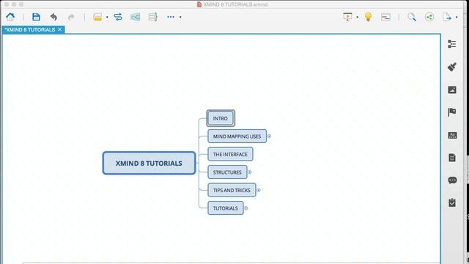Expand the MIND MAPPING USES branch

click(x=269, y=136)
